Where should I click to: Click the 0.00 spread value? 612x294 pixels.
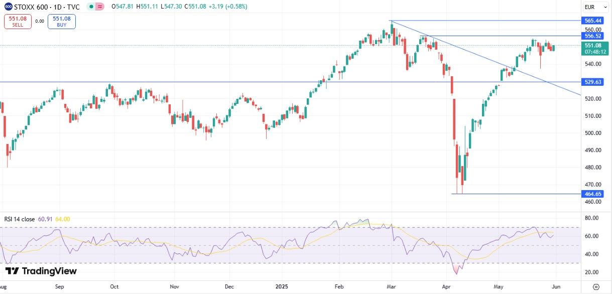point(40,22)
